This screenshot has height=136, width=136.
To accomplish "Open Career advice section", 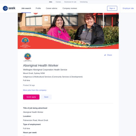I will pyautogui.click(x=51, y=8).
